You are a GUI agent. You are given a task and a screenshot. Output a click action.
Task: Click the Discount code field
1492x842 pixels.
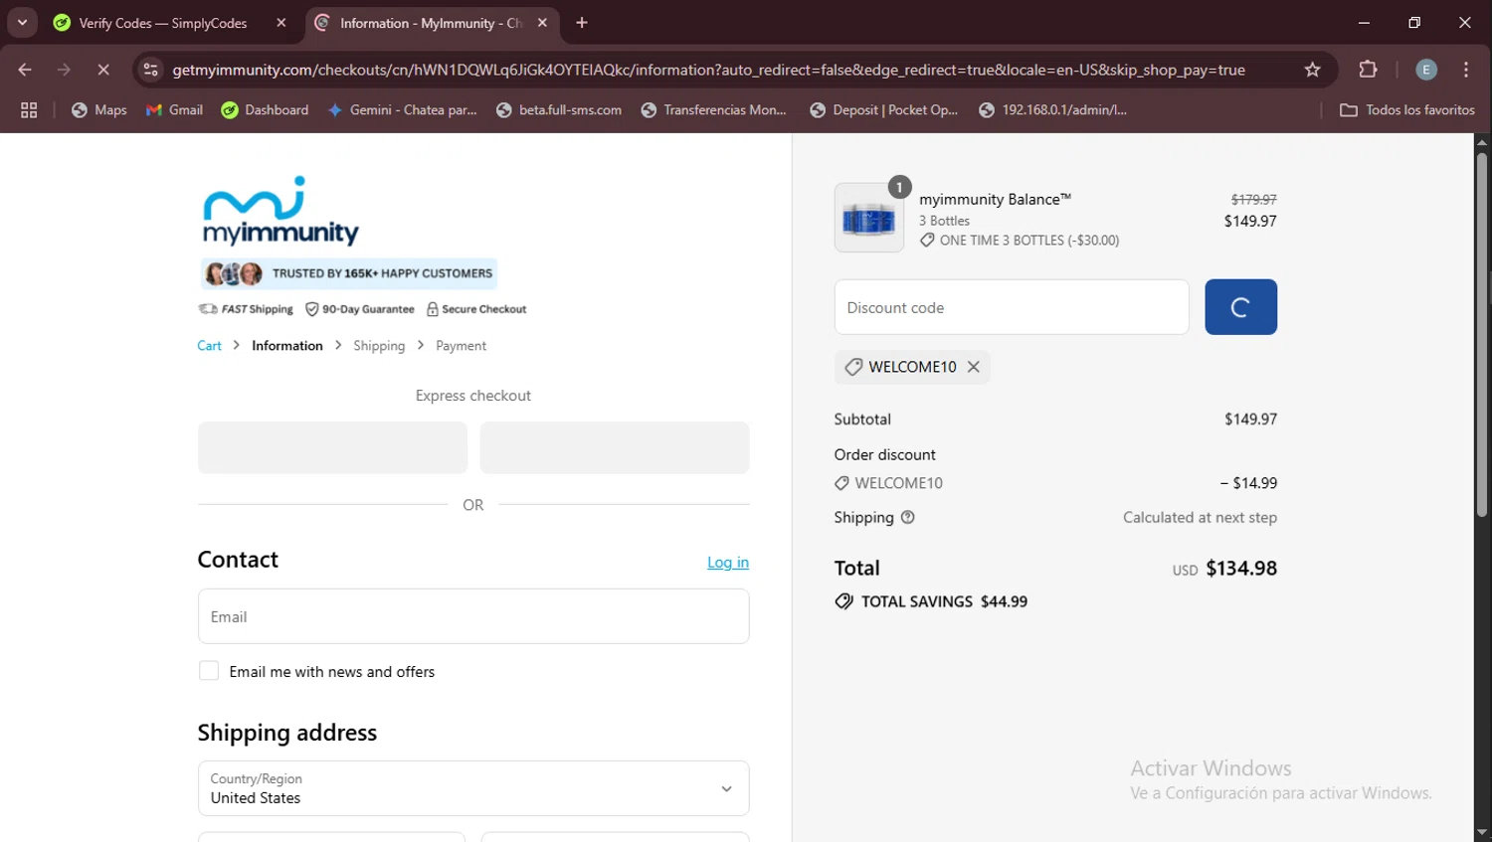pyautogui.click(x=1012, y=307)
